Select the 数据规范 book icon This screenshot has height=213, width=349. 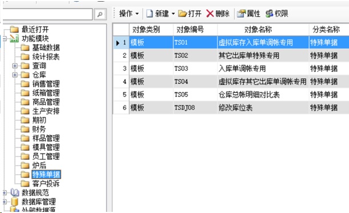click(x=15, y=192)
